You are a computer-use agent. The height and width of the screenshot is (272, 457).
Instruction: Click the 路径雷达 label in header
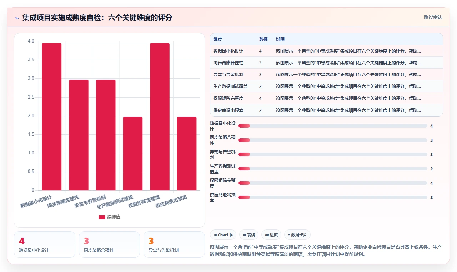pyautogui.click(x=433, y=17)
